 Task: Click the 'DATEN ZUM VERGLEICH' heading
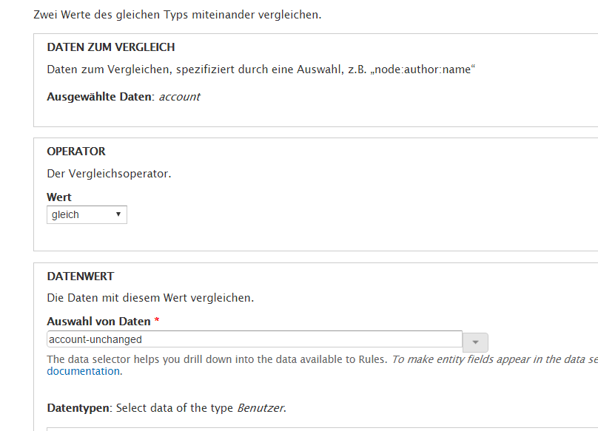click(111, 47)
